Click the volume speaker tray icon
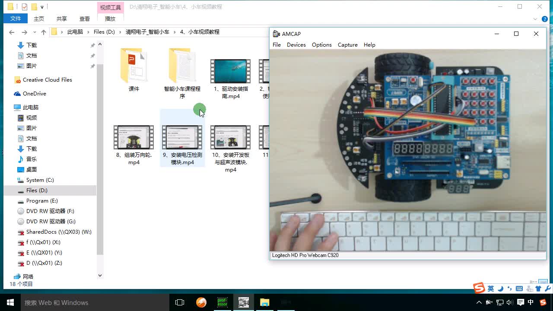553x311 pixels. click(x=510, y=302)
